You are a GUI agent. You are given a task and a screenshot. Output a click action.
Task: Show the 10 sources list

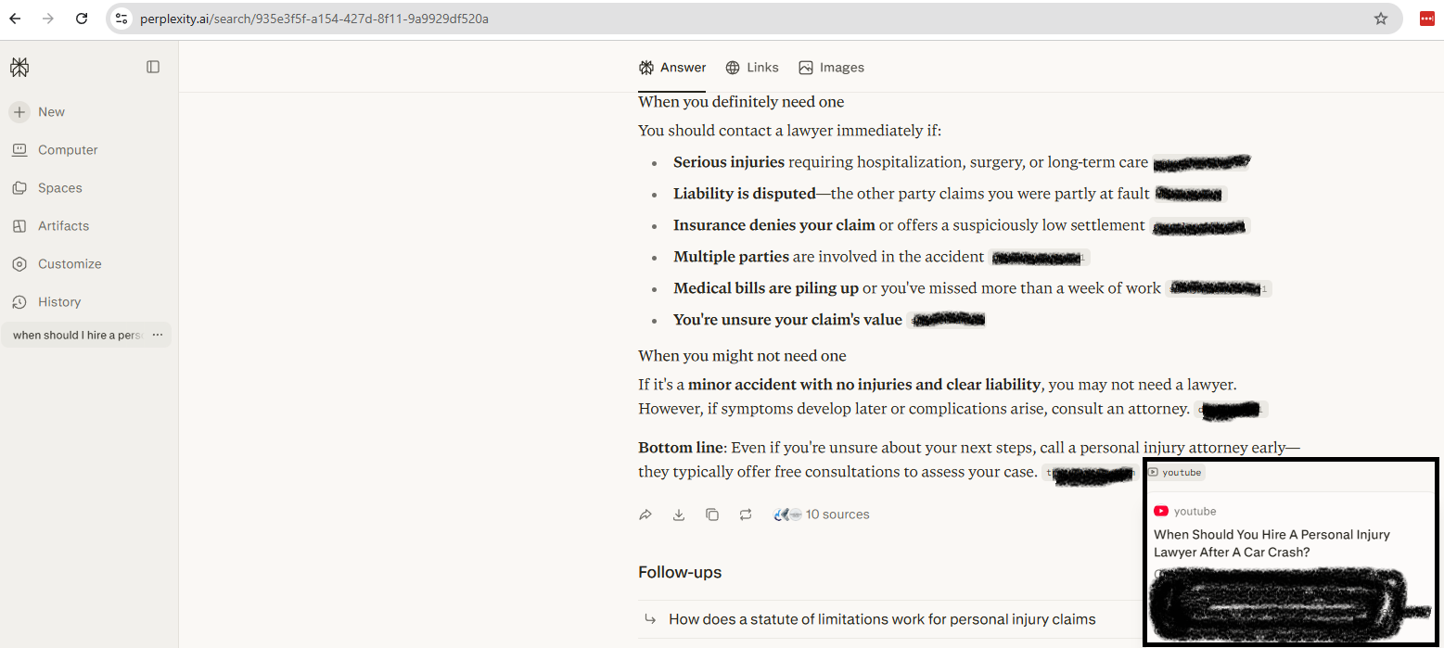[x=822, y=515]
